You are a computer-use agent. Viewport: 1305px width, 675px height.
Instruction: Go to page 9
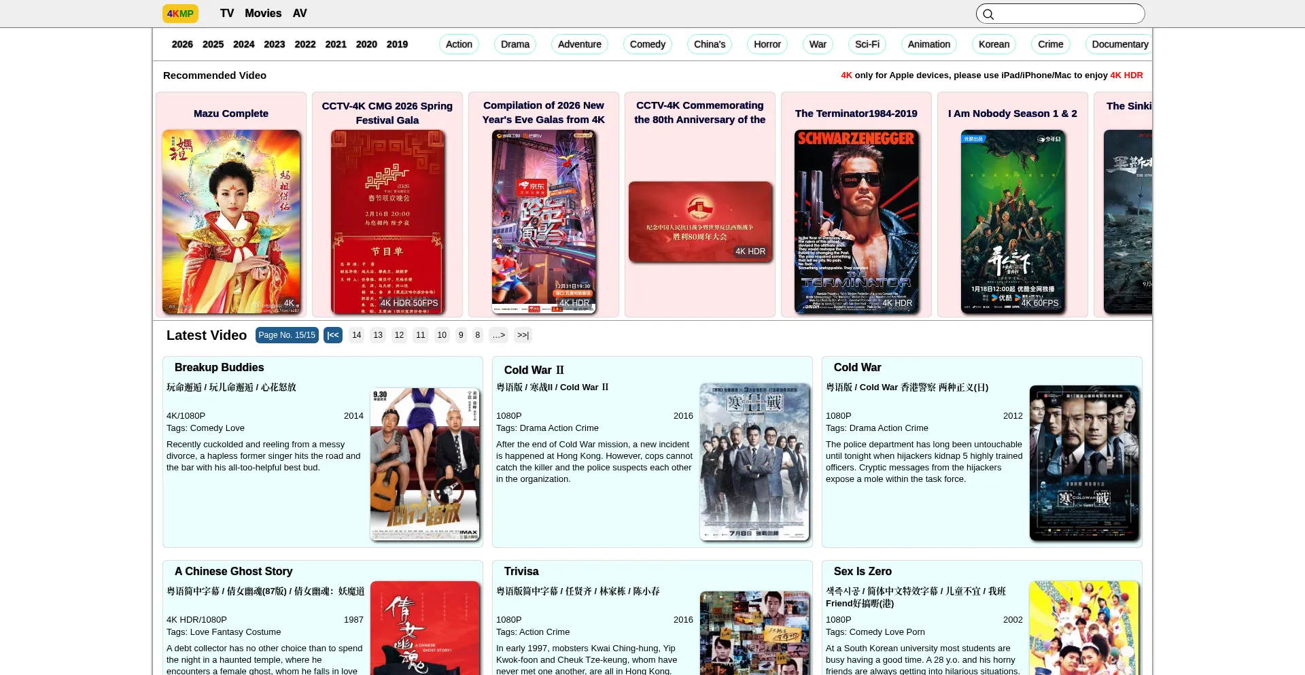point(461,335)
